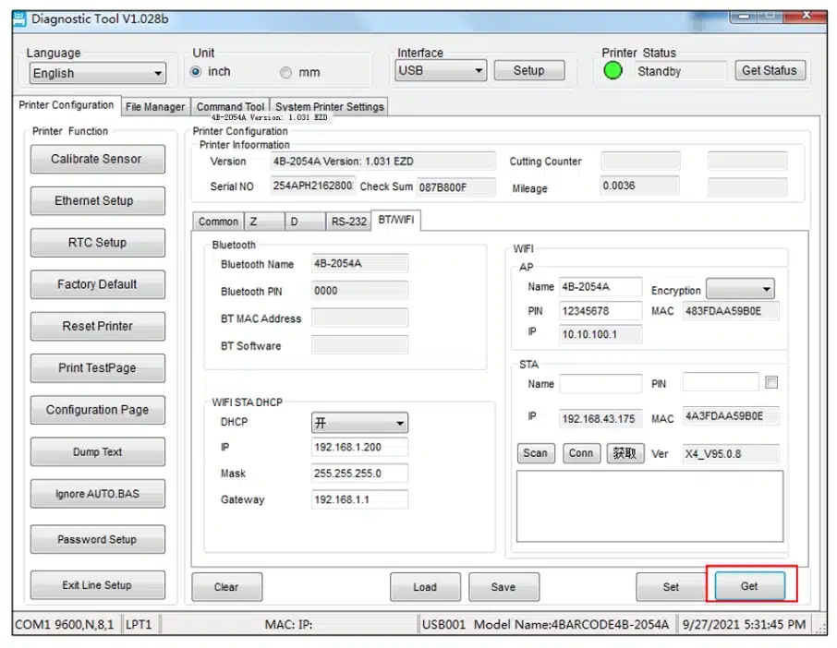Open the Language dropdown

(97, 74)
